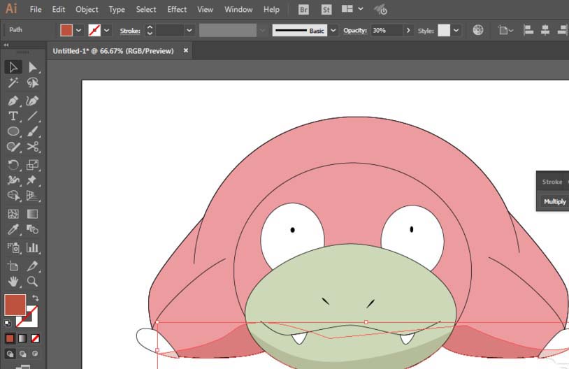Switch to the Hand tool
This screenshot has height=369, width=569.
tap(13, 281)
